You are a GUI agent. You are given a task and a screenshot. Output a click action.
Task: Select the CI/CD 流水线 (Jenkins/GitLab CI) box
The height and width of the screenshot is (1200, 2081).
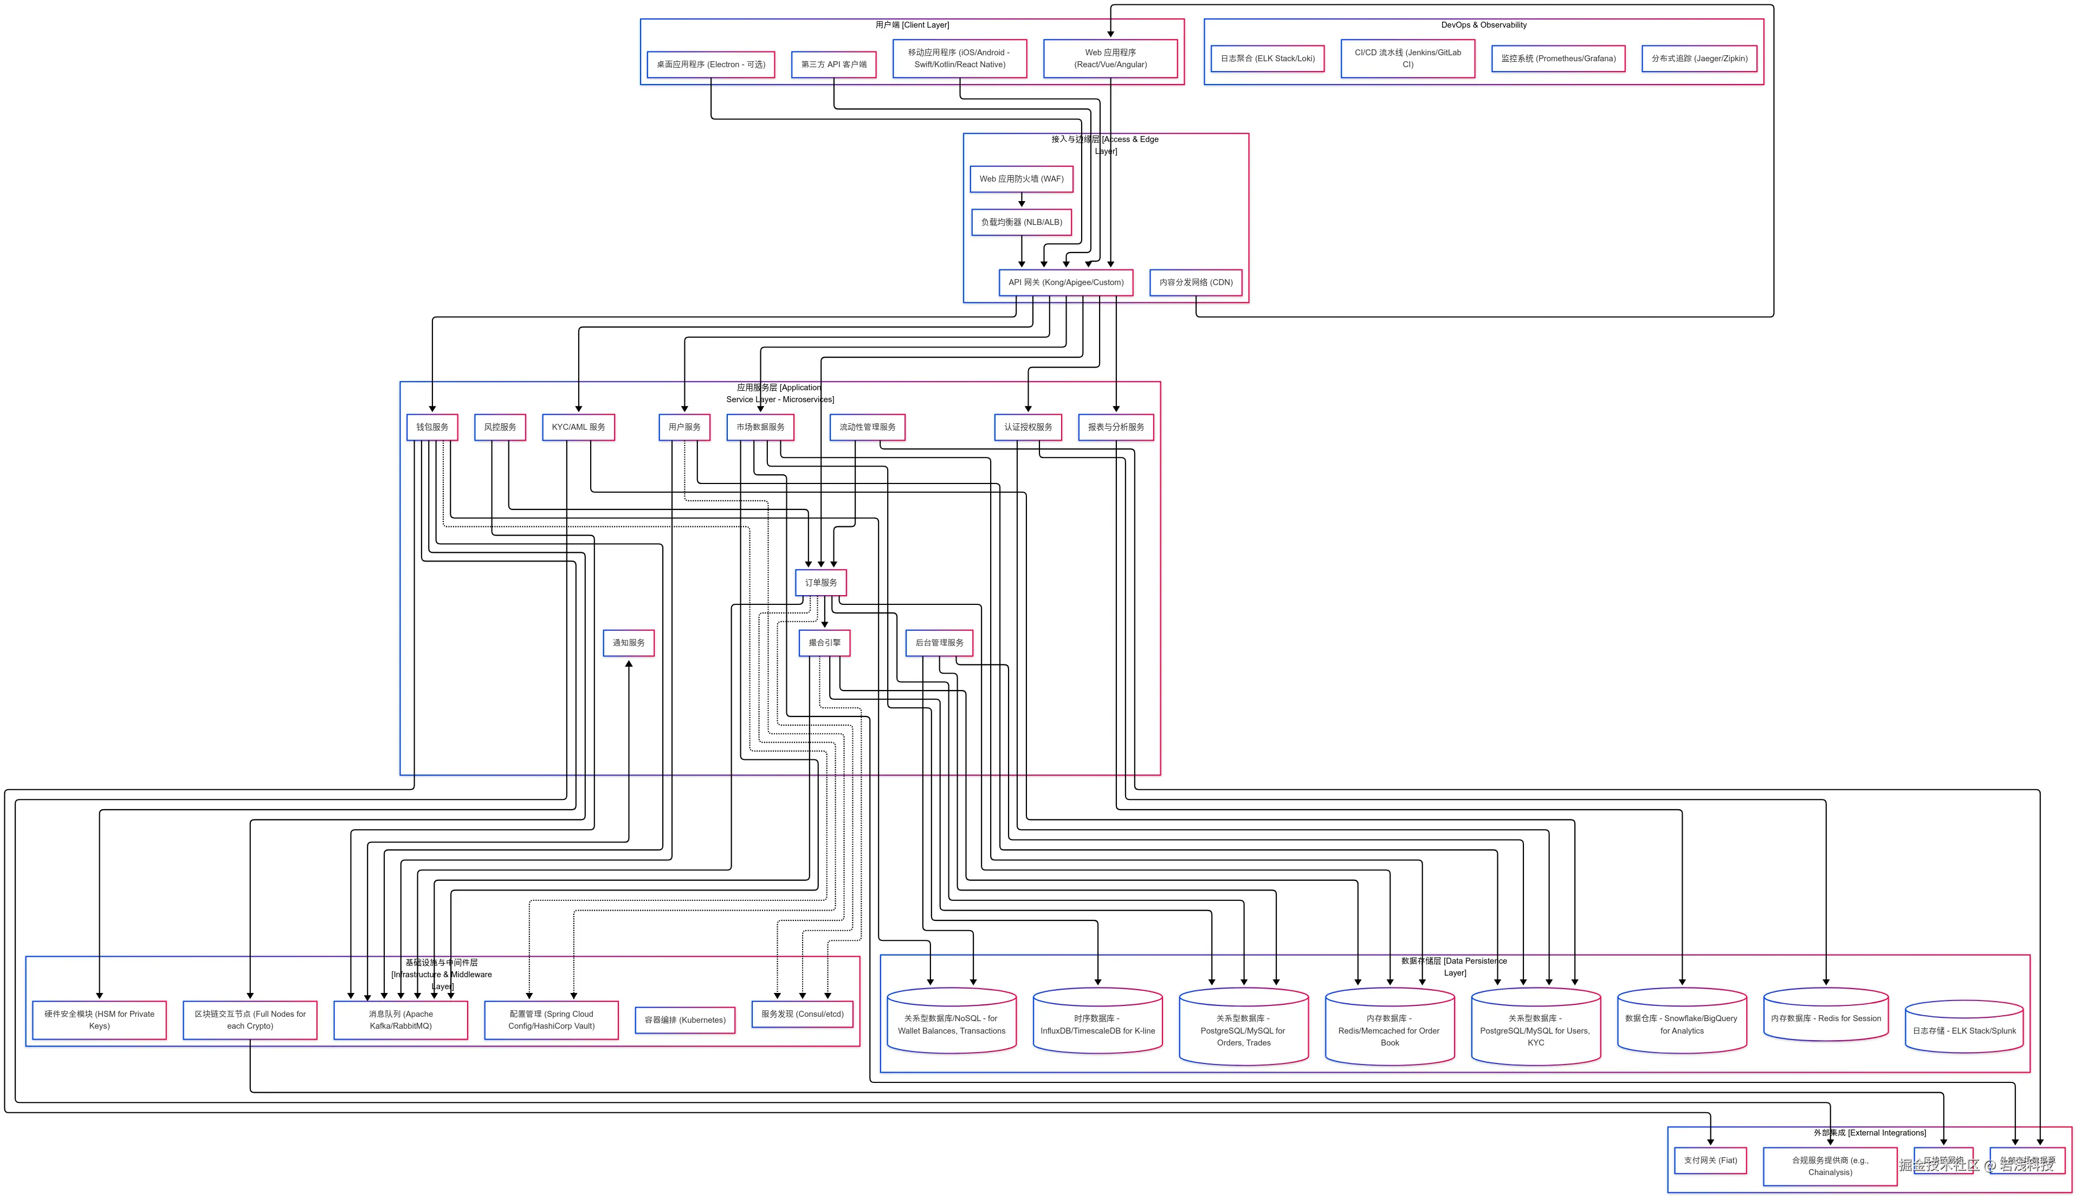pos(1407,59)
